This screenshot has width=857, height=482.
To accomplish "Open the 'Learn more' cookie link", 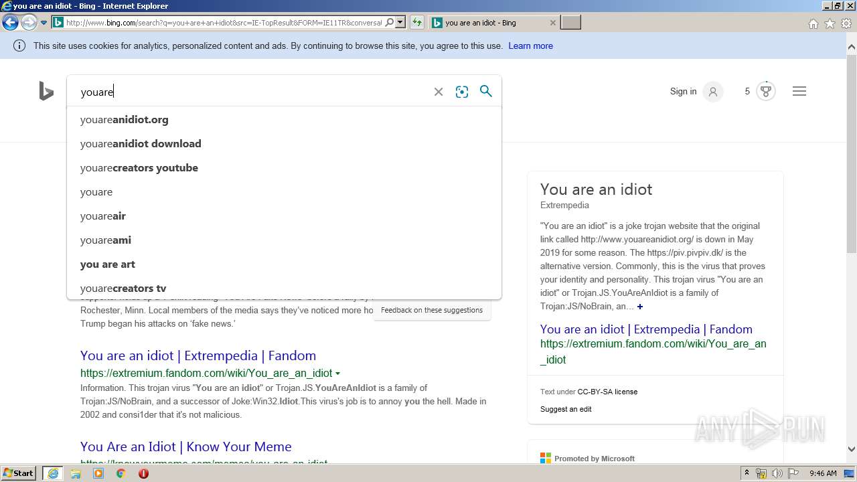I will click(x=530, y=46).
